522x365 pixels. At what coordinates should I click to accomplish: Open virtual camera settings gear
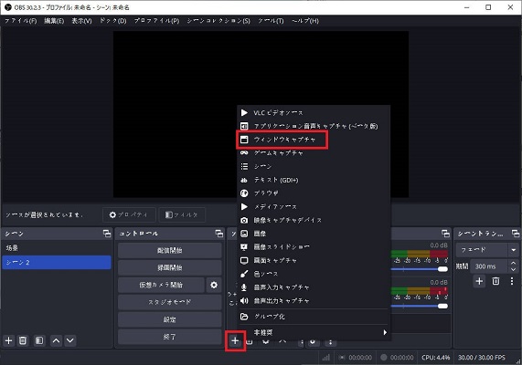pyautogui.click(x=214, y=285)
